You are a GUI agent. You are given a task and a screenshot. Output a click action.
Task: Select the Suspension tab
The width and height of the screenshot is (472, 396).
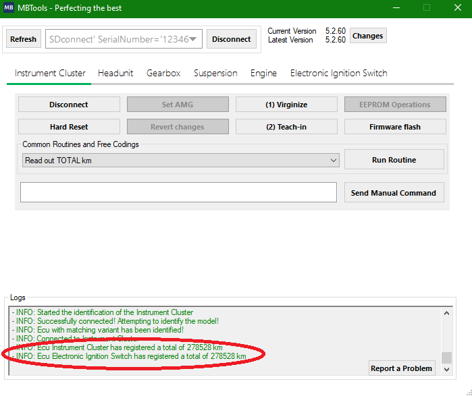(215, 73)
